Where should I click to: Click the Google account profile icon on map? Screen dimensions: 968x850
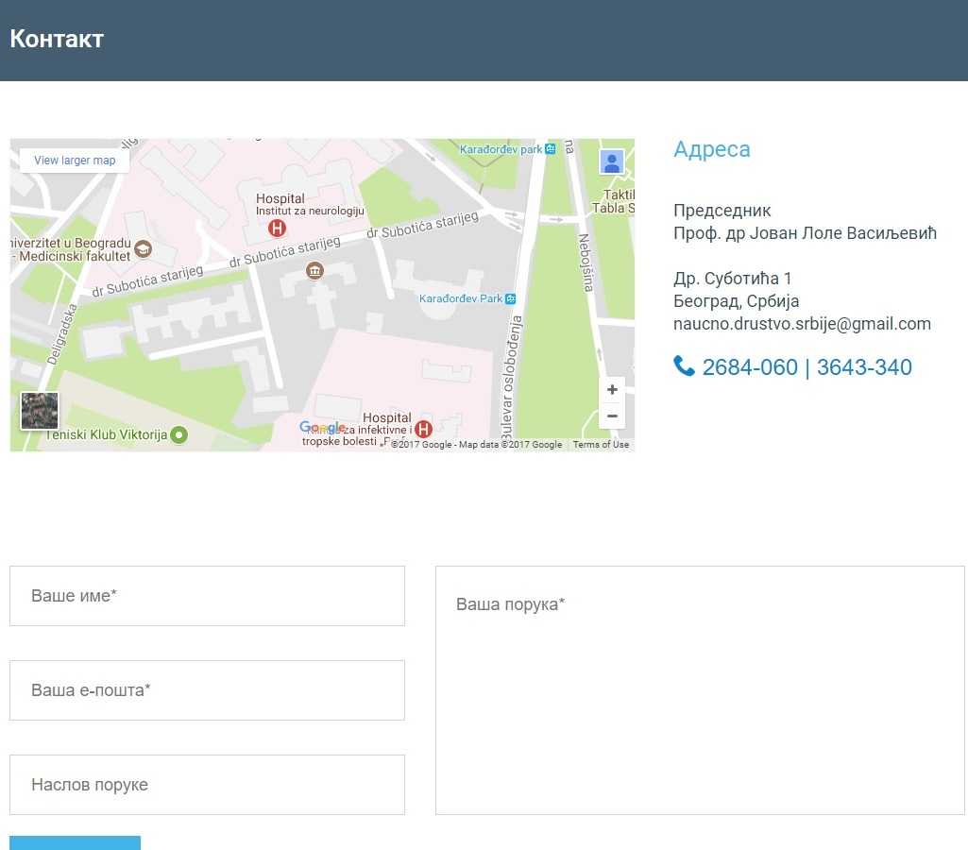pyautogui.click(x=611, y=162)
